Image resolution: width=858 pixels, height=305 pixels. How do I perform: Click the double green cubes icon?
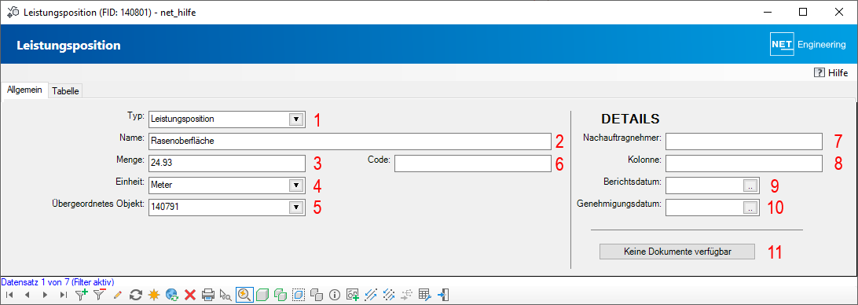[280, 295]
